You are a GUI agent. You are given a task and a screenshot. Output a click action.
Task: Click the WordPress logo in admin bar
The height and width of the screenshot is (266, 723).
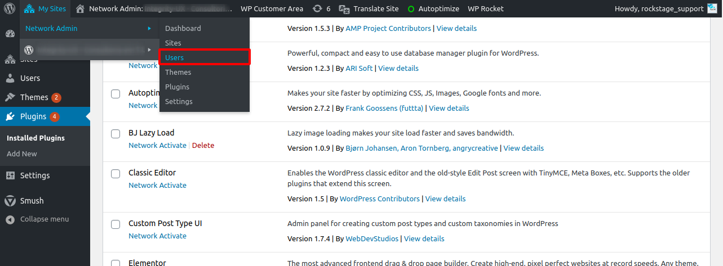click(x=10, y=8)
